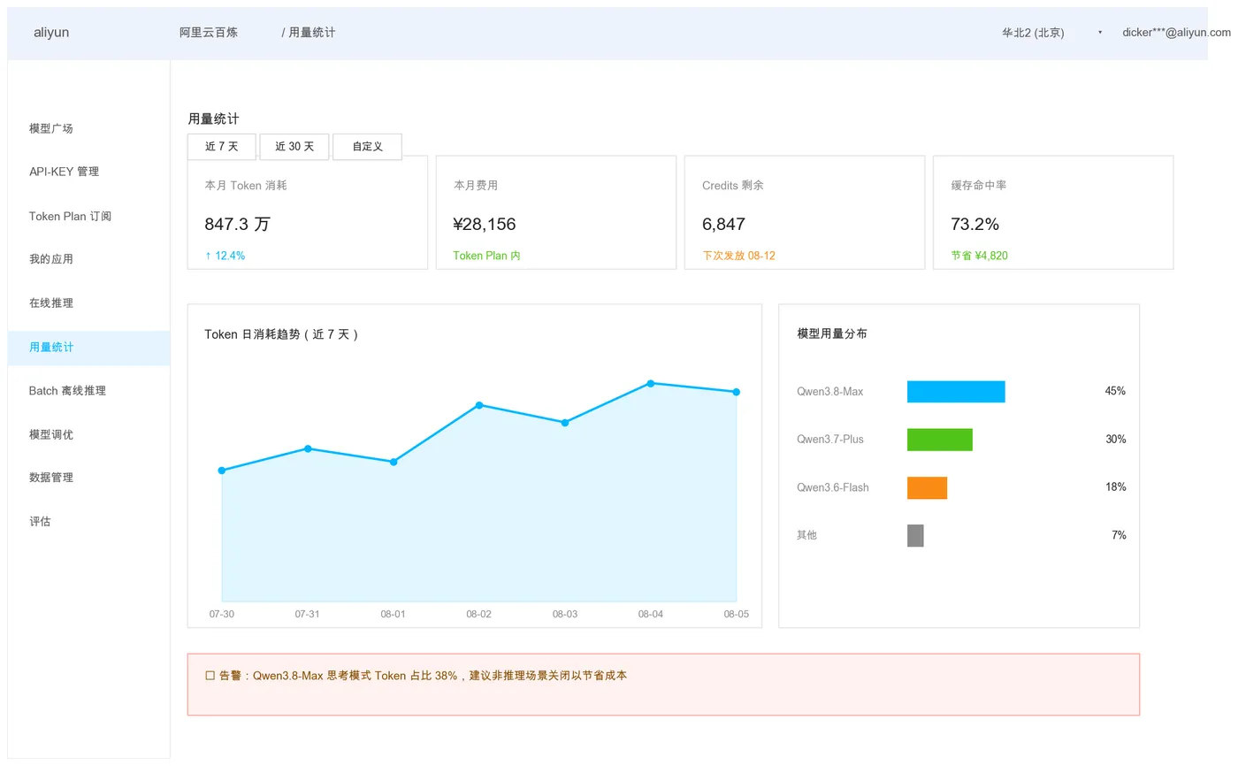Click the chart data point for 08-03
Viewport: 1238px width, 766px height.
(x=565, y=423)
